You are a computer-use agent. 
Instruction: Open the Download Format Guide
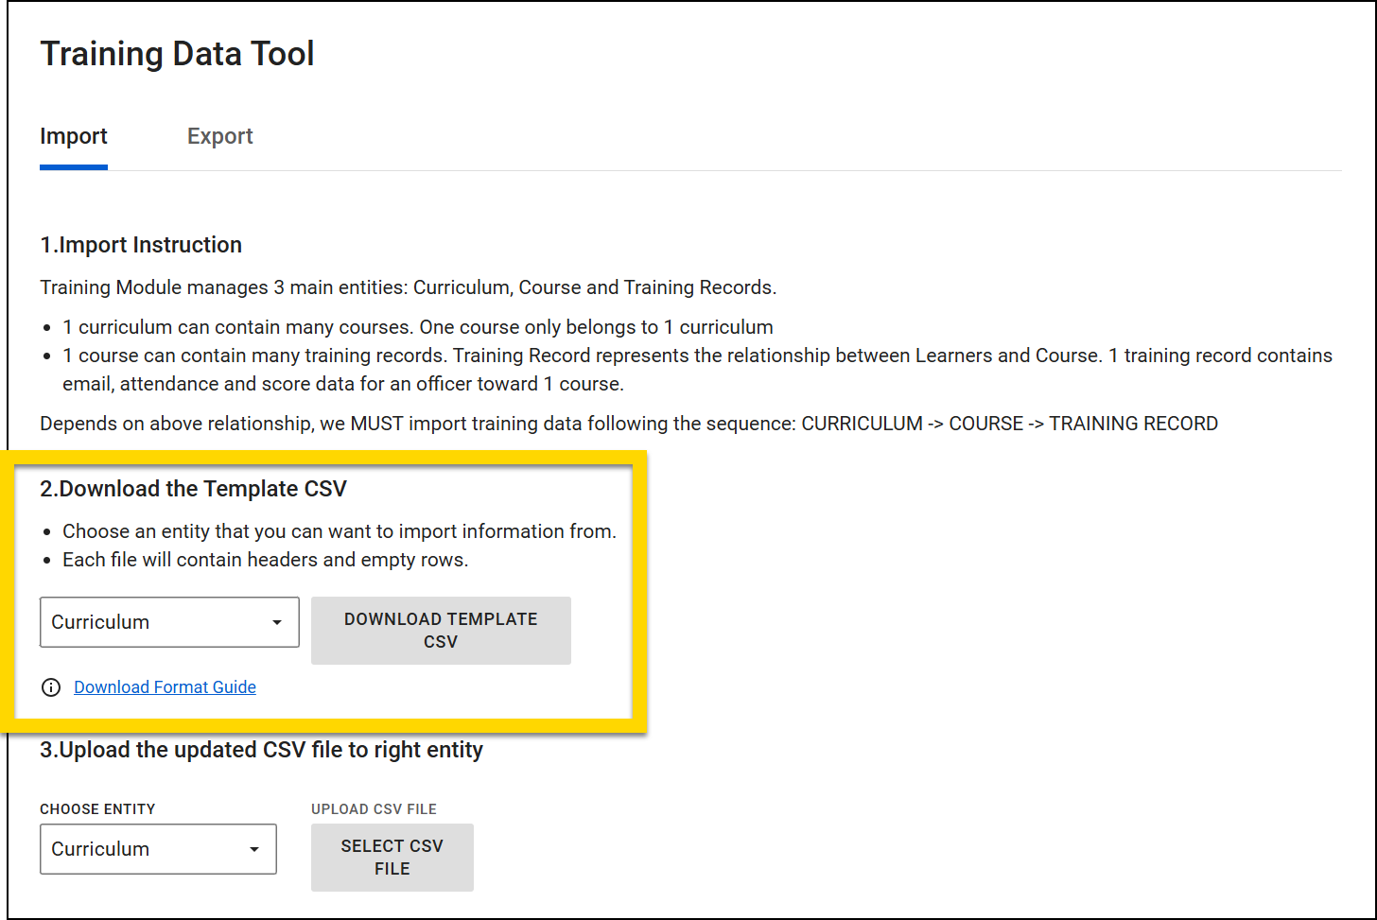point(165,686)
